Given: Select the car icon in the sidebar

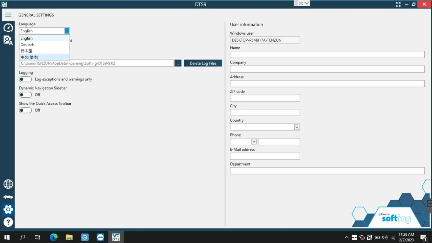Looking at the screenshot, I should click(x=8, y=197).
